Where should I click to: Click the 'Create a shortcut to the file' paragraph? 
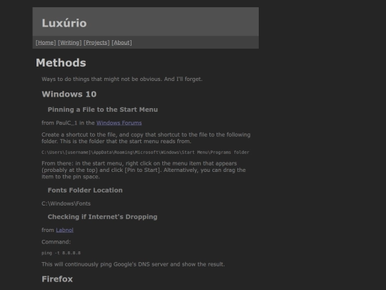tap(146, 138)
